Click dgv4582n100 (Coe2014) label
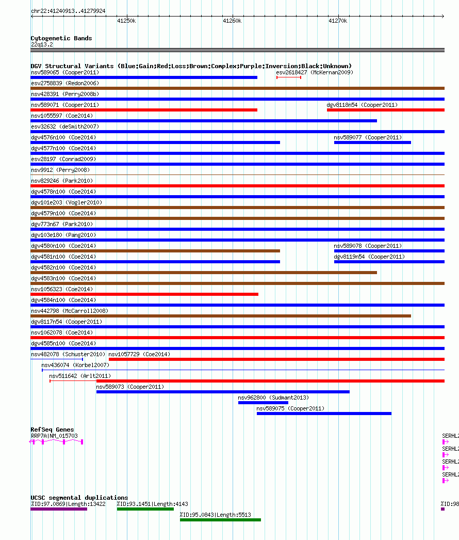Image resolution: width=459 pixels, height=540 pixels. [x=63, y=267]
